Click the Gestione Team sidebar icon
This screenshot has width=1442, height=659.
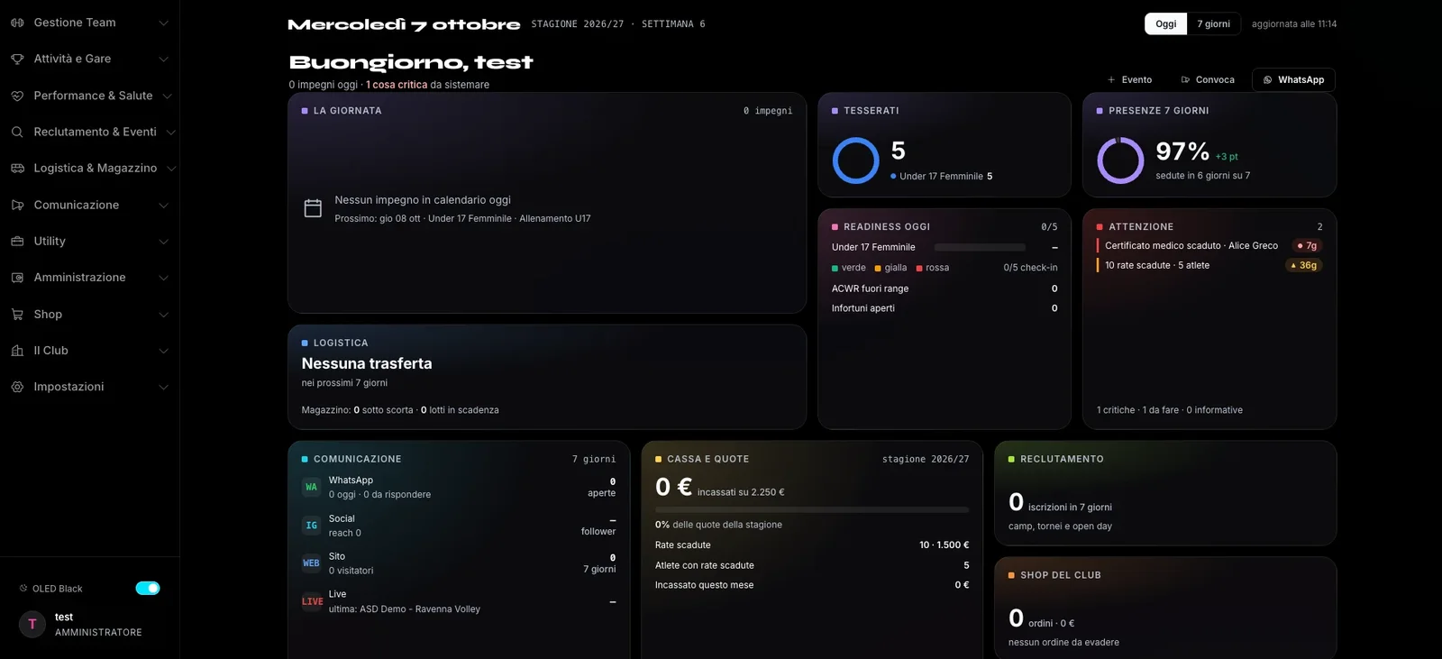pyautogui.click(x=17, y=23)
